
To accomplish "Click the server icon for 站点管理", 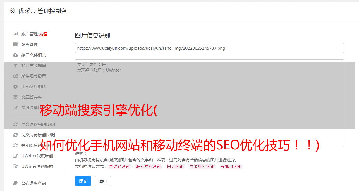I will click(16, 44).
